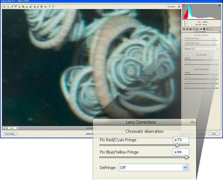This screenshot has height=184, width=223.
Task: Open Defringe dropdown in small side panel
Action: coord(205,49)
